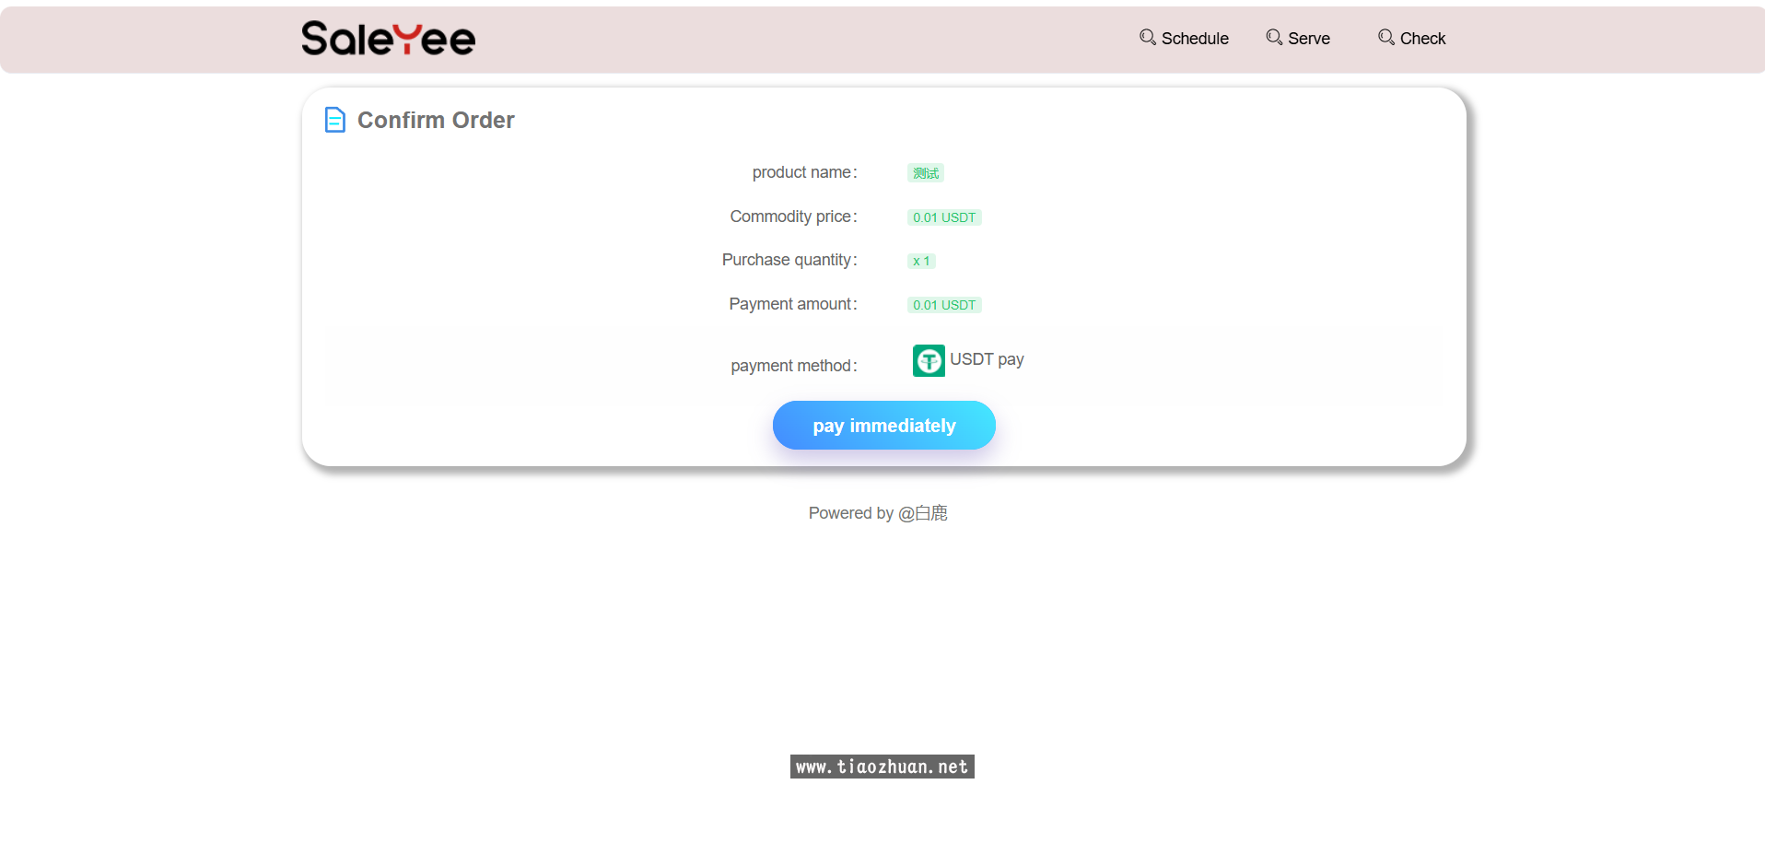Click the green product name tag
1765x843 pixels.
(x=925, y=173)
